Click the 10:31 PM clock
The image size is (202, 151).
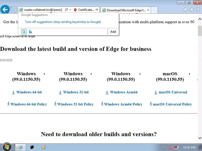[189, 147]
